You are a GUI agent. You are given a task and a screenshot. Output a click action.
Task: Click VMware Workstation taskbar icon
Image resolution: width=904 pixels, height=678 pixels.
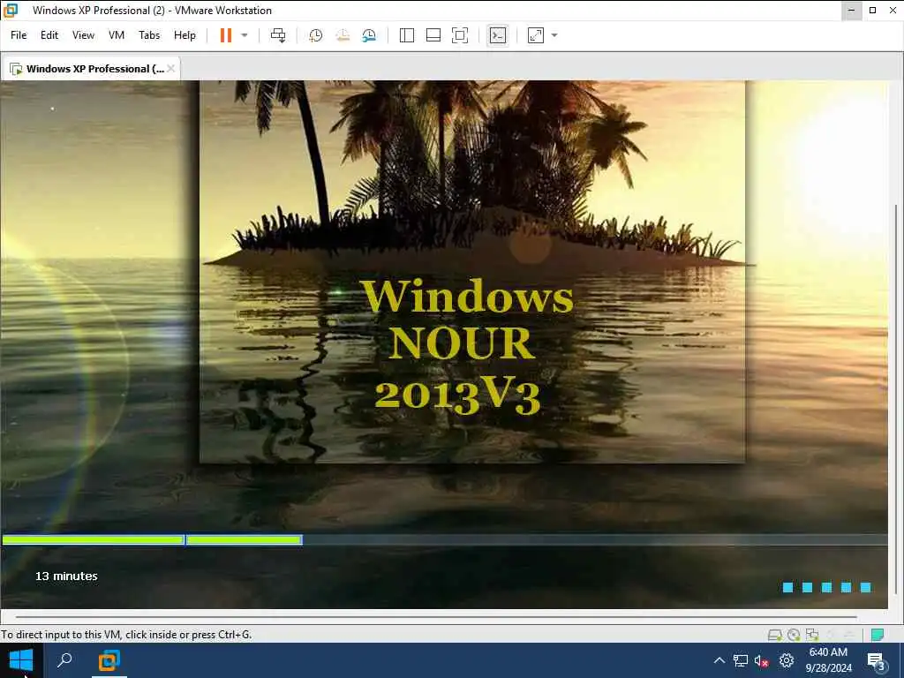pyautogui.click(x=109, y=660)
